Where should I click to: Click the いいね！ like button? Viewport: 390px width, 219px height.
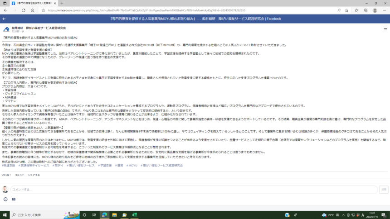point(6,175)
